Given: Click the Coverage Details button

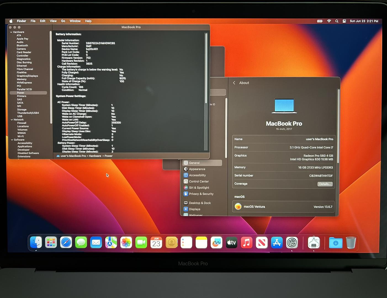Looking at the screenshot, I should [x=325, y=184].
